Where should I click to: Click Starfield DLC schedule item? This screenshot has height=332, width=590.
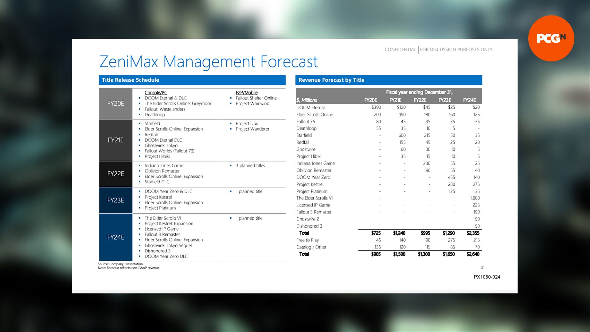157,182
